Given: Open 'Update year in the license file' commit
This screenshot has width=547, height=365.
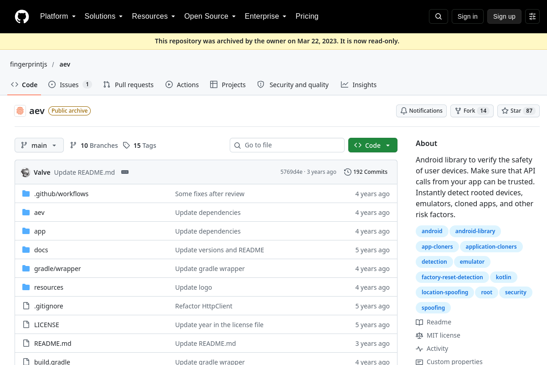Looking at the screenshot, I should pos(219,325).
